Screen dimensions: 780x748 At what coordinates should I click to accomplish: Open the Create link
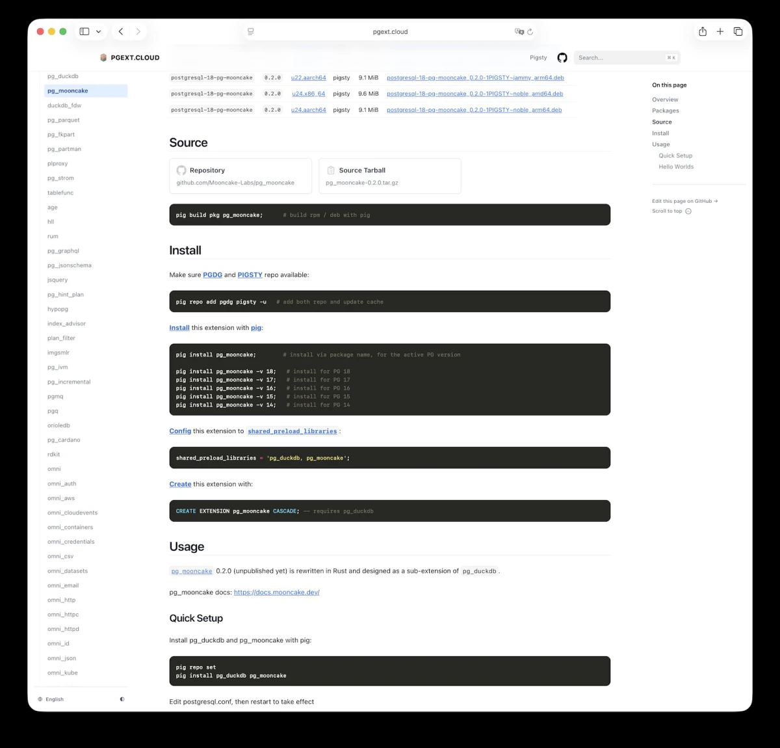(180, 485)
